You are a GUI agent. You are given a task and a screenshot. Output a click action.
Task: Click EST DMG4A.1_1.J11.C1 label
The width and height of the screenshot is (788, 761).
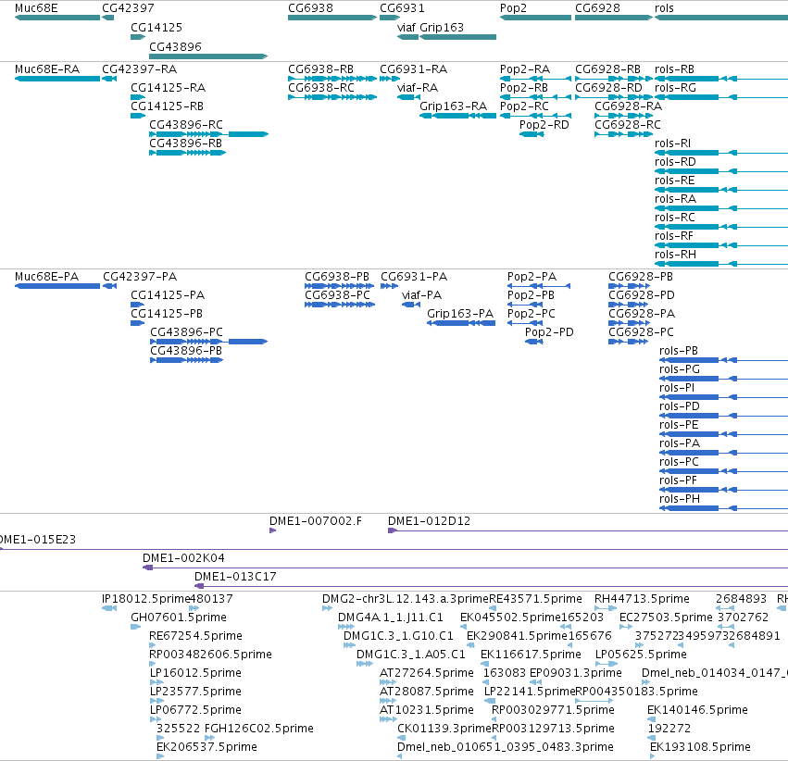click(391, 618)
